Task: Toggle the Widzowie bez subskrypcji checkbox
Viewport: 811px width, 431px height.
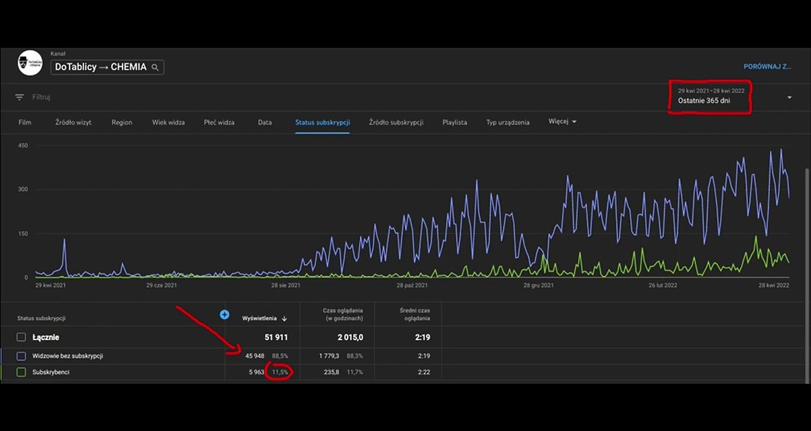Action: 21,356
